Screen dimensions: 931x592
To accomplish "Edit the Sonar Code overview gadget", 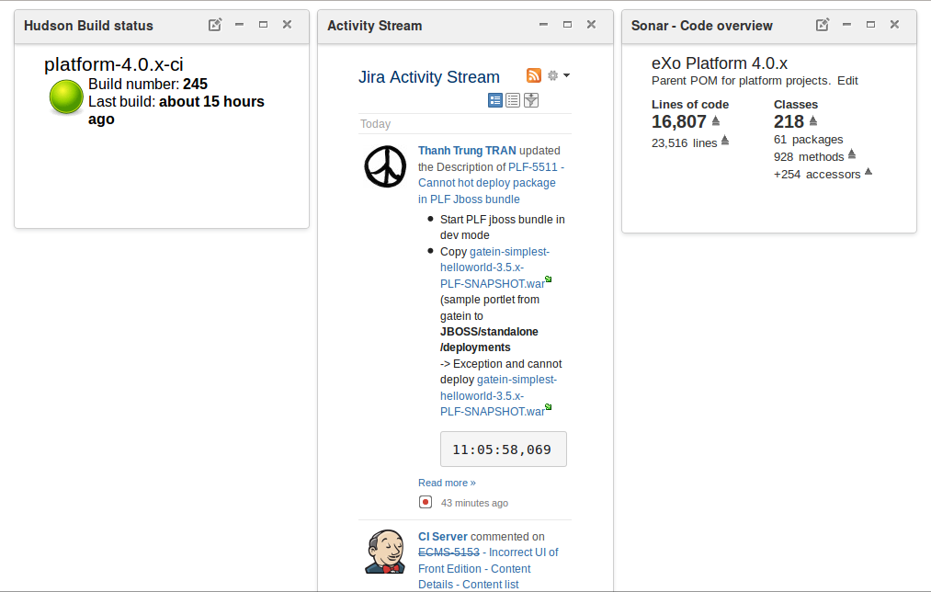I will (x=823, y=25).
